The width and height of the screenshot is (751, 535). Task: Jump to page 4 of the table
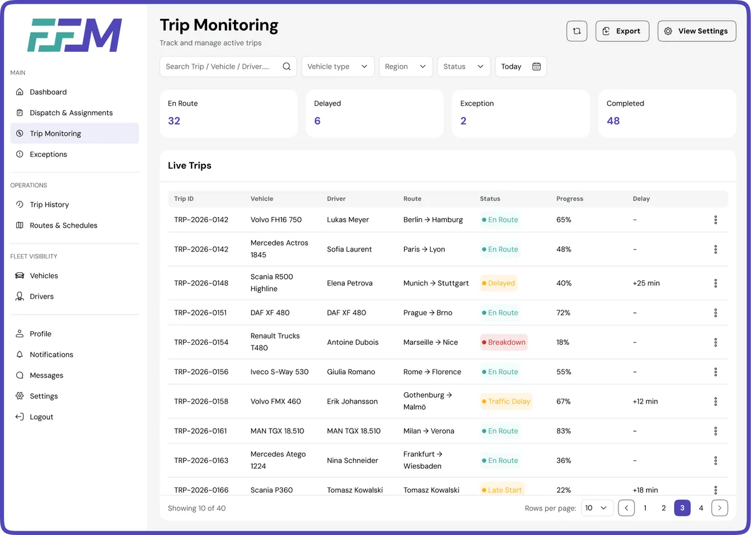701,508
